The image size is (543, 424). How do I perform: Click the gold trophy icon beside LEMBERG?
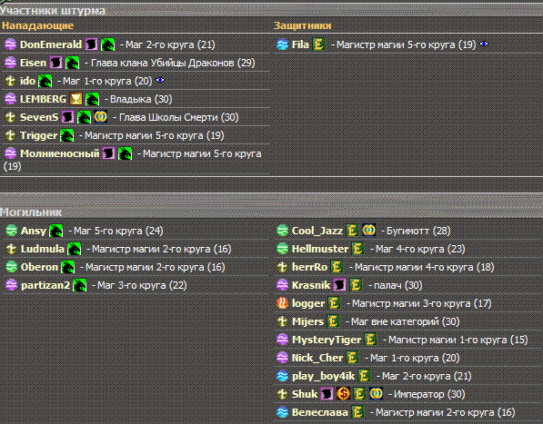coord(75,99)
